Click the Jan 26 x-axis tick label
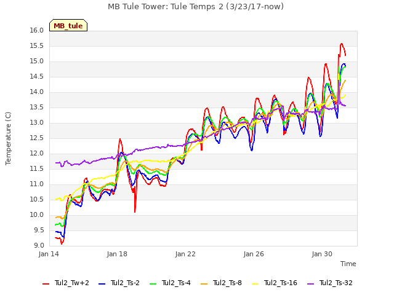Screen dimensions: 394x295 point(254,254)
